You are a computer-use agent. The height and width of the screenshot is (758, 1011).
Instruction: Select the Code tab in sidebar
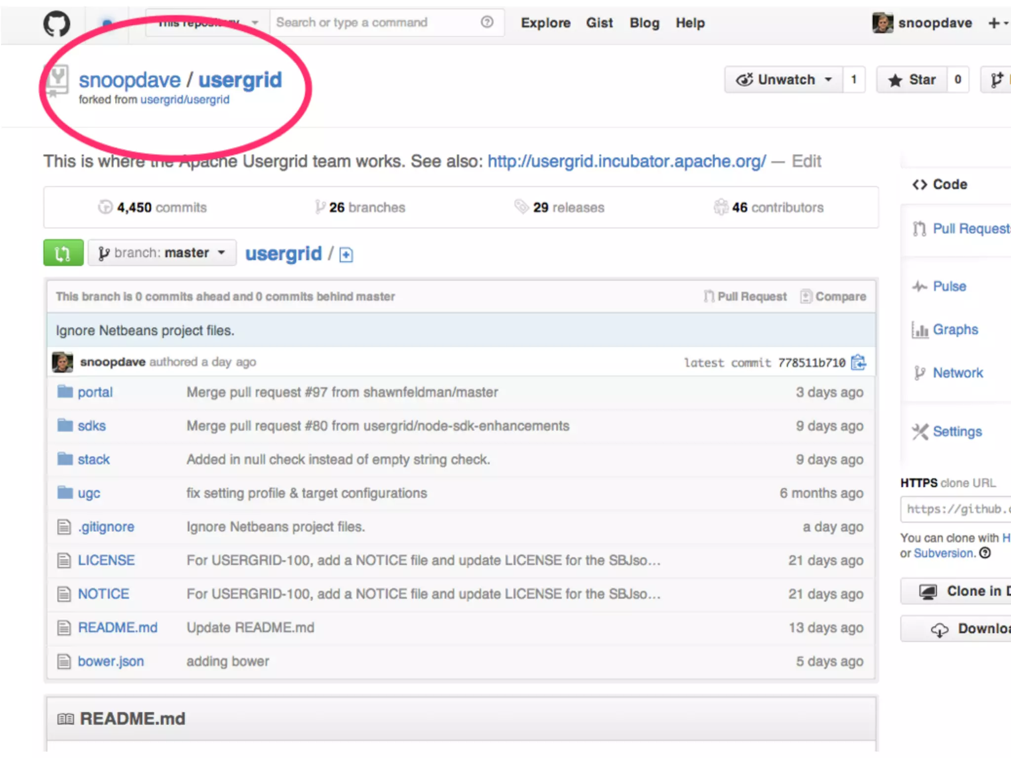[x=940, y=185]
